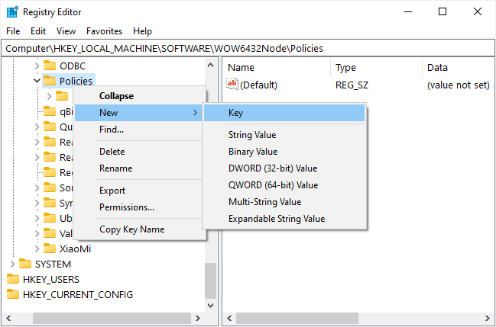Click the SYSTEM folder icon
Screen dimensions: 496x327
pyautogui.click(x=25, y=264)
